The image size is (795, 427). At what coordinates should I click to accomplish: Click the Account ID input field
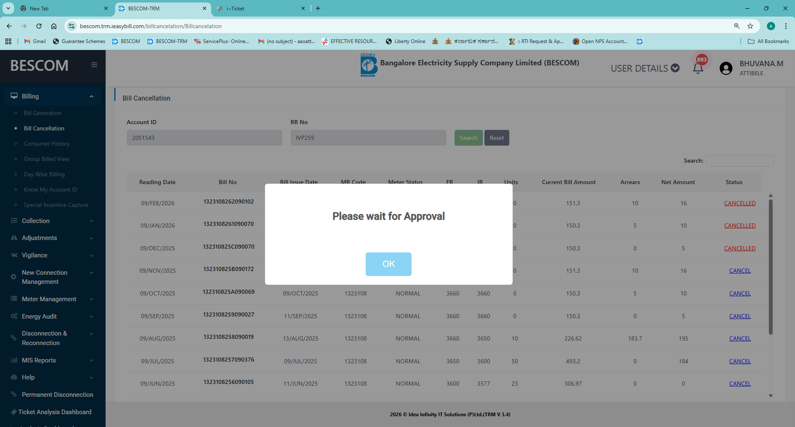pos(205,138)
